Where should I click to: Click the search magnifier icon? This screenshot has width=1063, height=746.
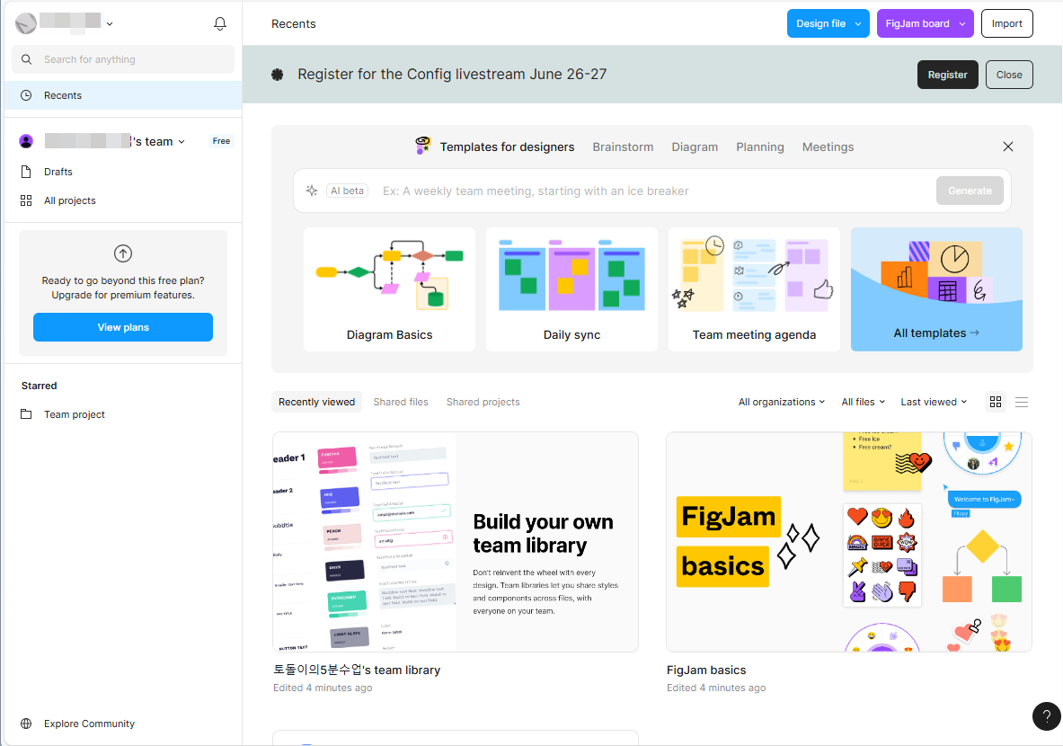[x=26, y=59]
